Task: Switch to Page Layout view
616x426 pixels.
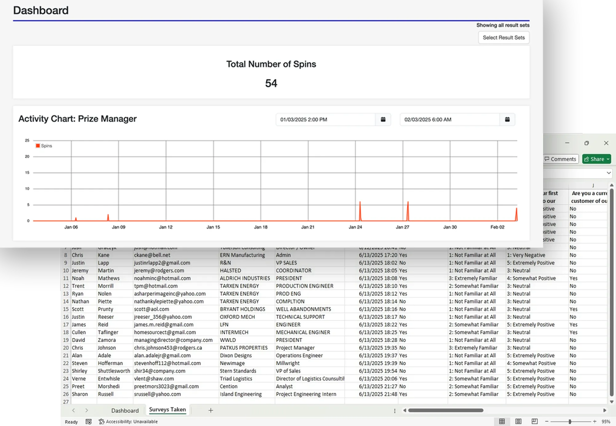Action: pos(518,421)
